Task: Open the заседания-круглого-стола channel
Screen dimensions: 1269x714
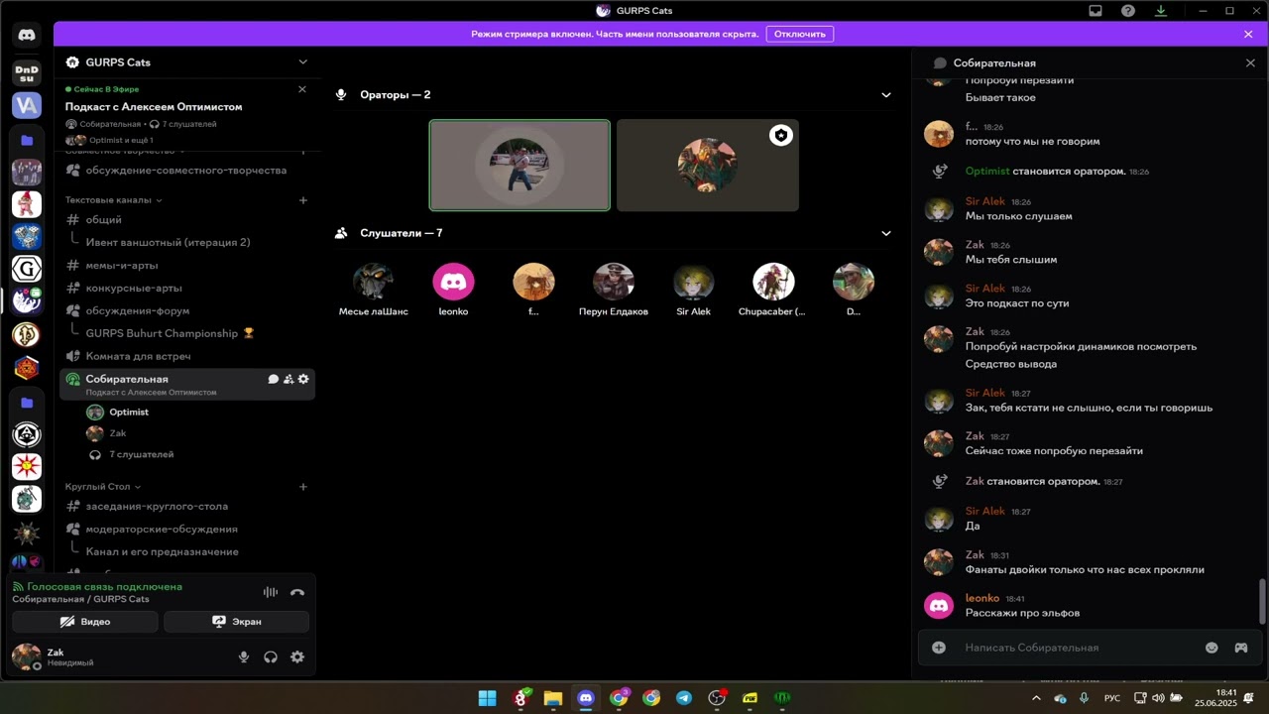Action: [157, 507]
